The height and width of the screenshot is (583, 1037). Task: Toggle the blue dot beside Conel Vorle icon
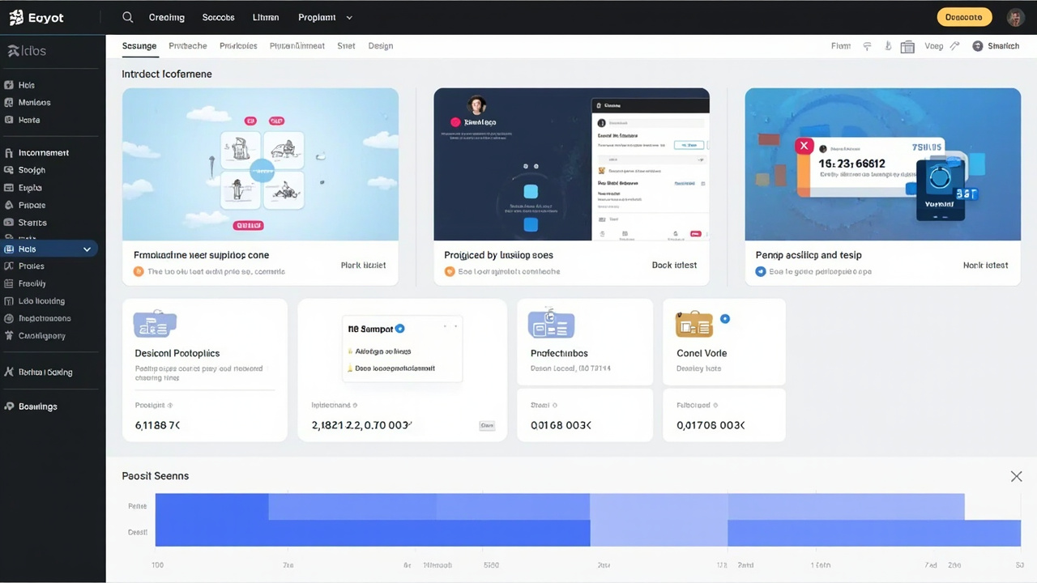[725, 319]
